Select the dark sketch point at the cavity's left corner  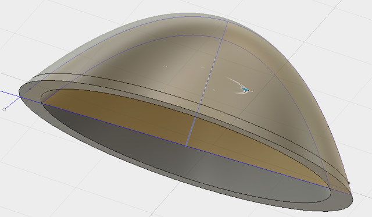[42, 104]
